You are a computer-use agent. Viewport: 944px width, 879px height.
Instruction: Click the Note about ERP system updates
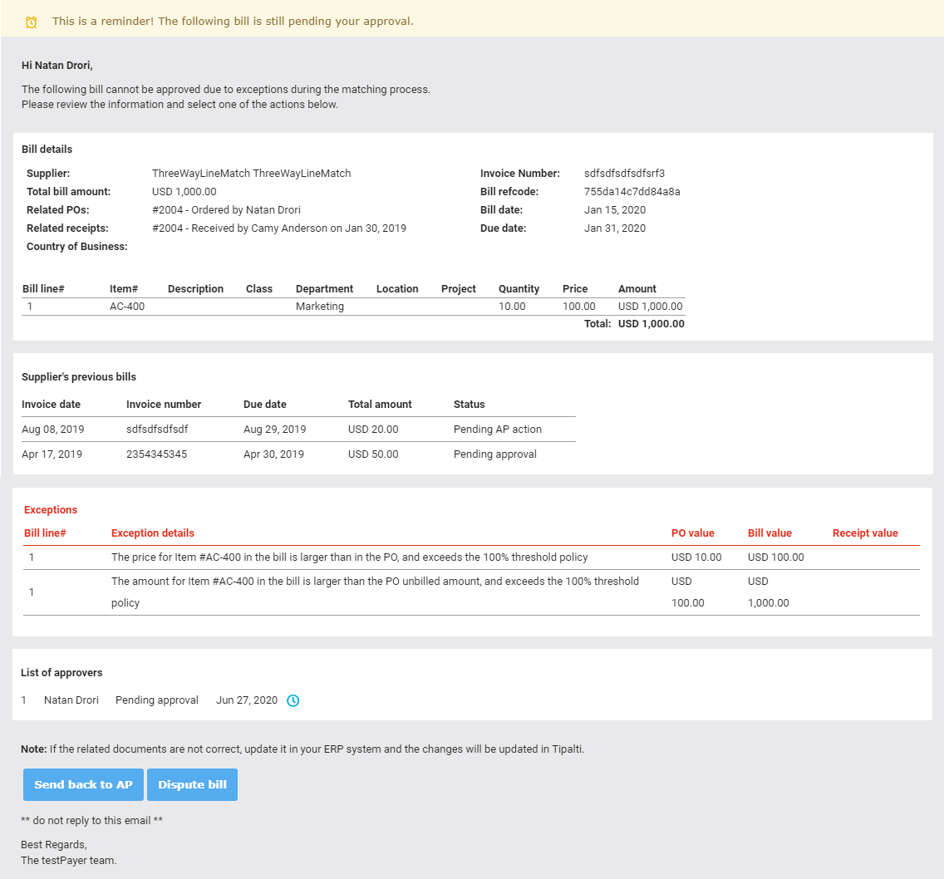(302, 749)
